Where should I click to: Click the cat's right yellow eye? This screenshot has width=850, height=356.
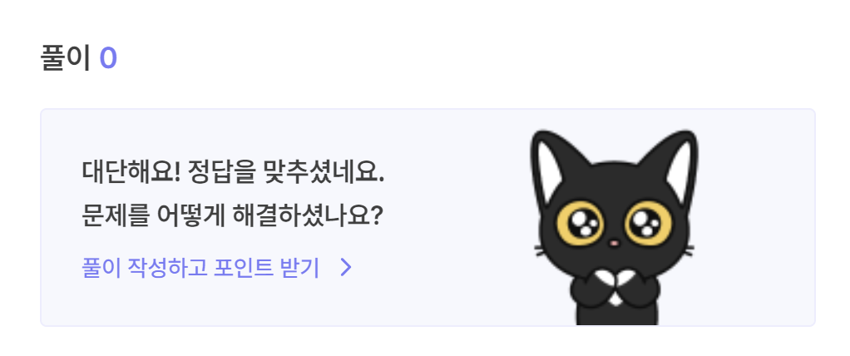pos(648,223)
